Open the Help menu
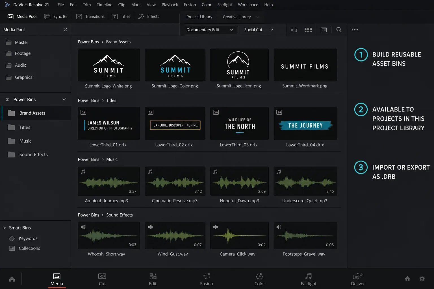This screenshot has height=289, width=434. coord(268,5)
